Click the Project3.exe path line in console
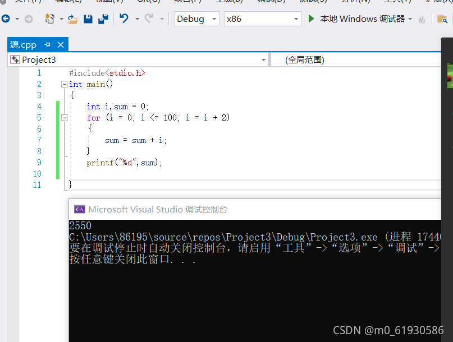 click(255, 237)
